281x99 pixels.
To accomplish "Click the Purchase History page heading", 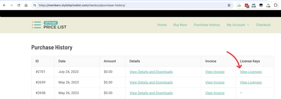I will pos(52,48).
